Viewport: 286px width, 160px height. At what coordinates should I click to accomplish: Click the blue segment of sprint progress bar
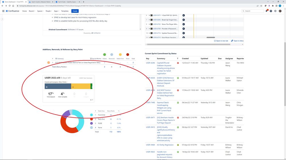pyautogui.click(x=58, y=86)
